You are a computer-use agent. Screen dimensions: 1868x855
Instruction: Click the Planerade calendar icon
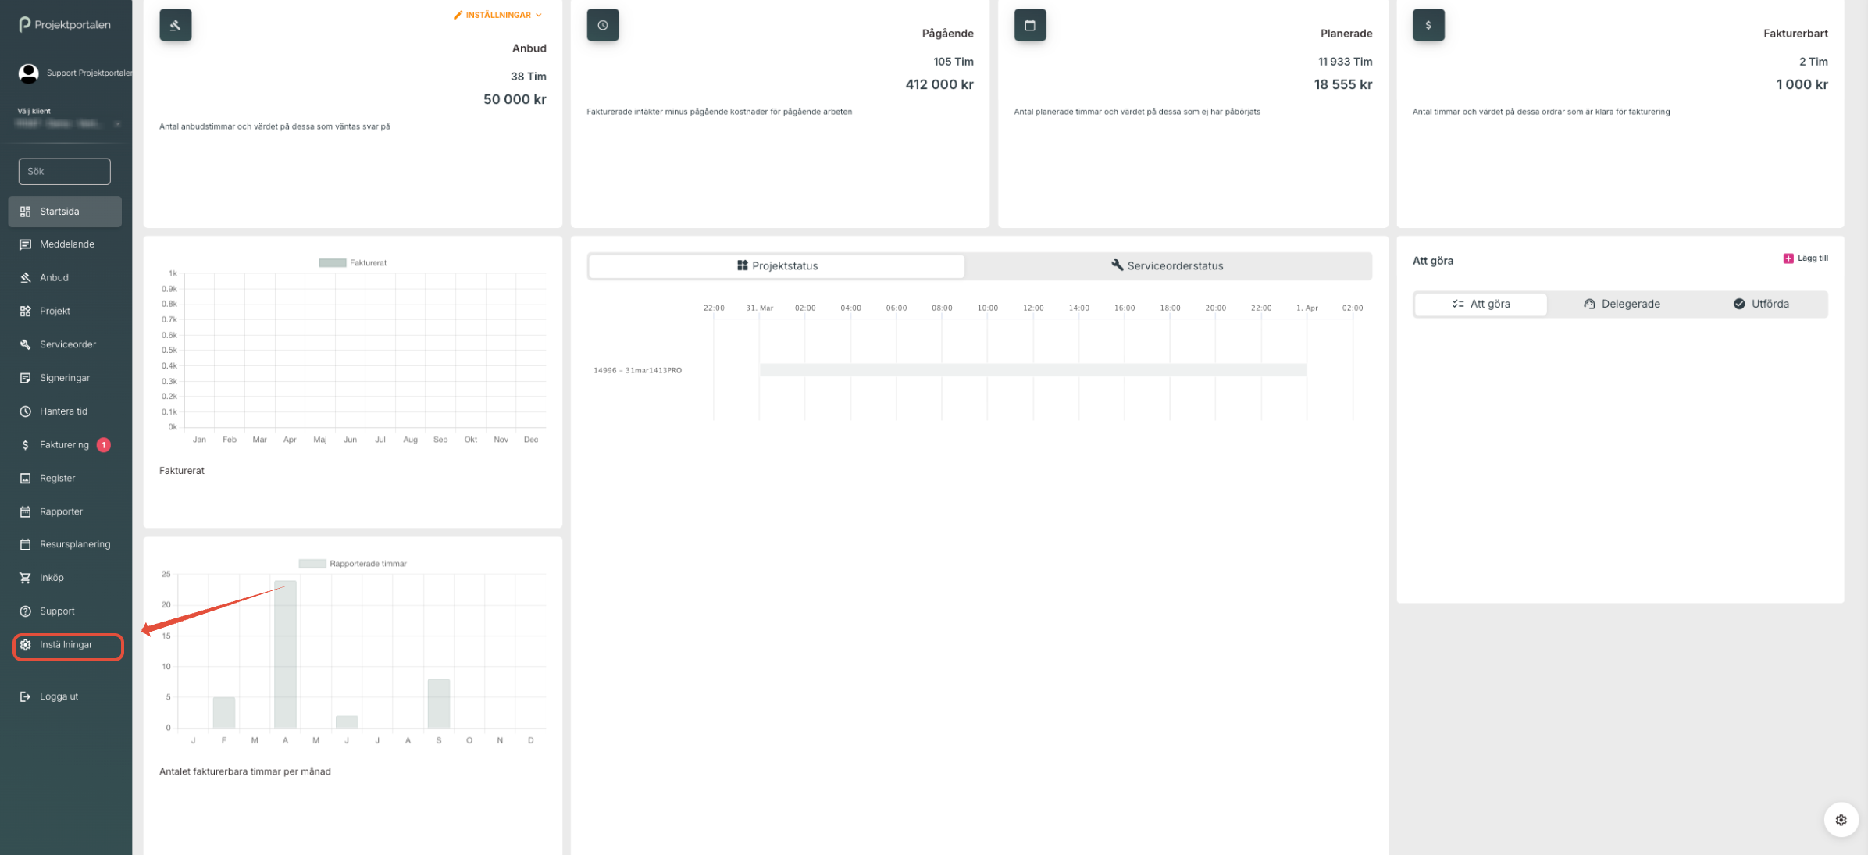click(1029, 25)
